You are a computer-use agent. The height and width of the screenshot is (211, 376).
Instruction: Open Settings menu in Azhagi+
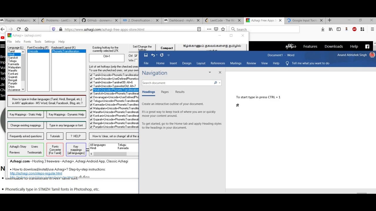click(x=50, y=42)
